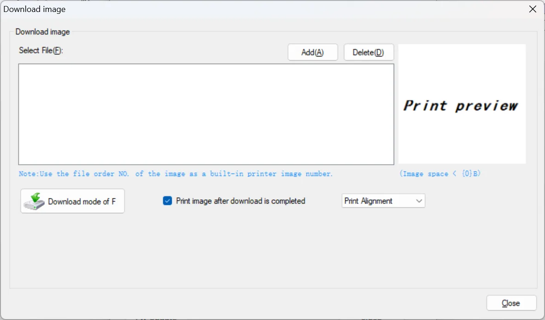Click the Download image window title bar

pos(231,9)
